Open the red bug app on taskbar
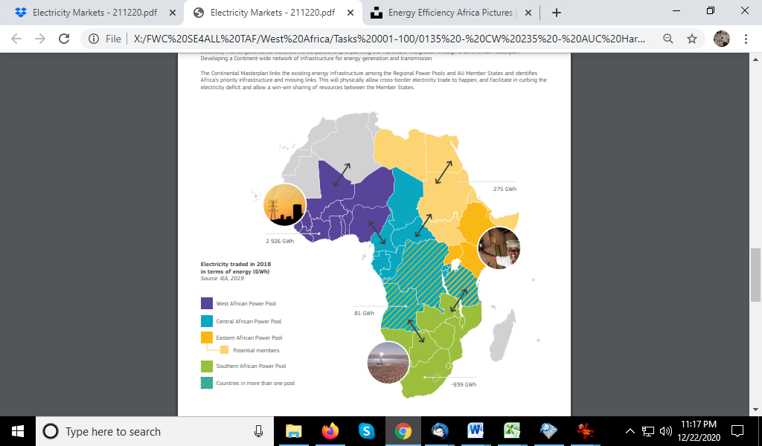 tap(585, 431)
